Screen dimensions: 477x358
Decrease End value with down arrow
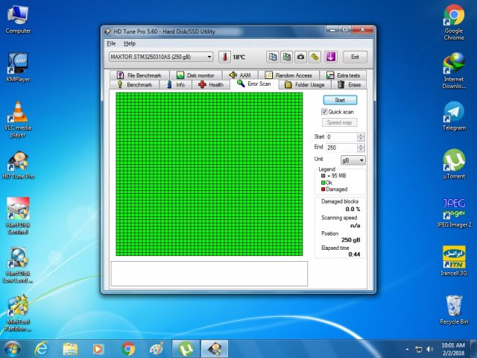click(x=361, y=149)
